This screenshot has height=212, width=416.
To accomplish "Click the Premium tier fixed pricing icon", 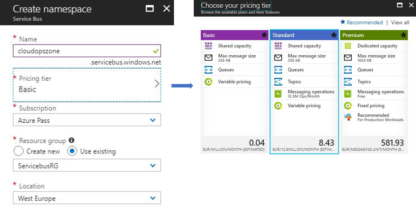I will (348, 106).
